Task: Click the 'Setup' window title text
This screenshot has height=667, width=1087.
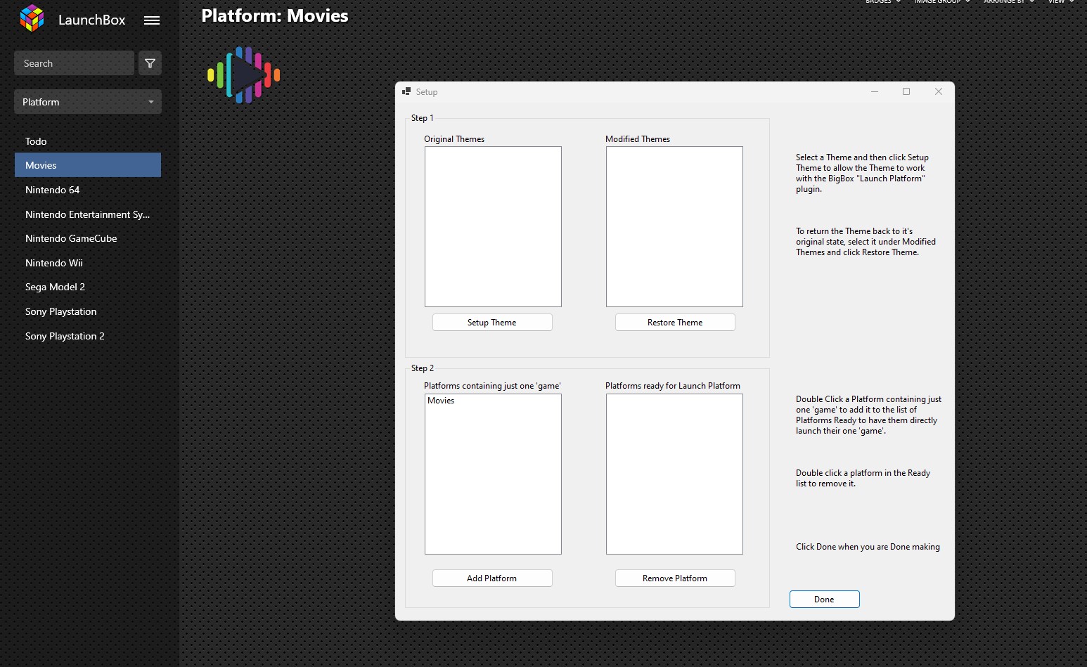Action: click(x=427, y=92)
